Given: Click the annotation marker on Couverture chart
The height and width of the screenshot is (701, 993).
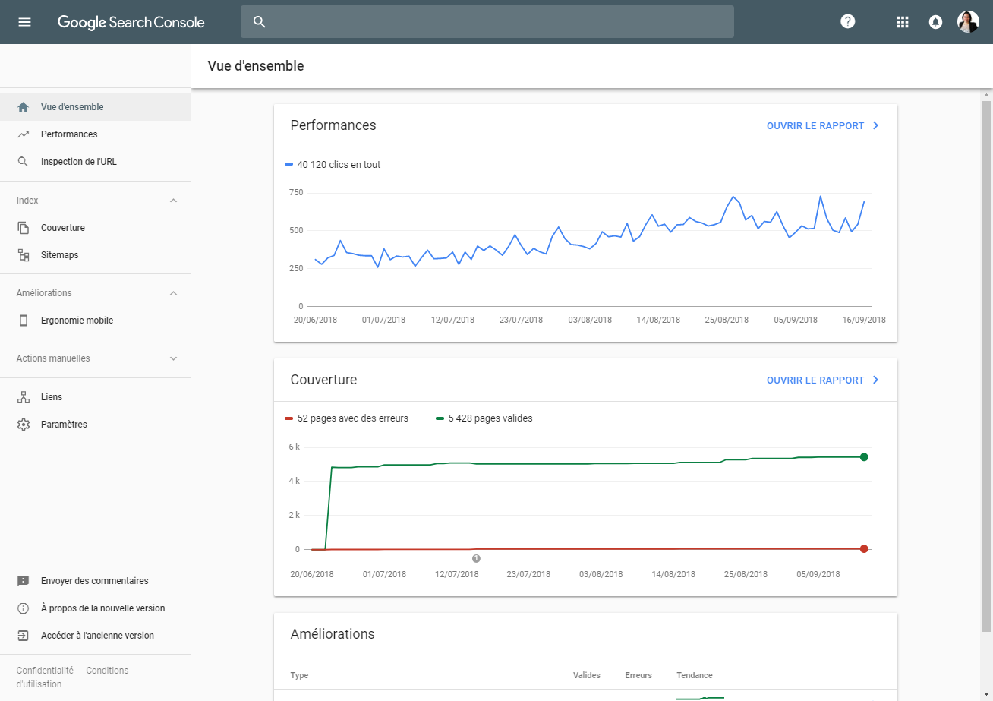Looking at the screenshot, I should tap(476, 558).
